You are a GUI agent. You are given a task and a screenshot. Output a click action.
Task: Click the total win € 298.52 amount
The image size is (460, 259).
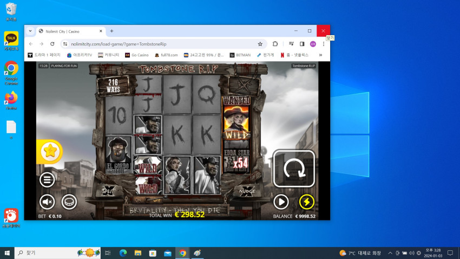click(x=189, y=215)
